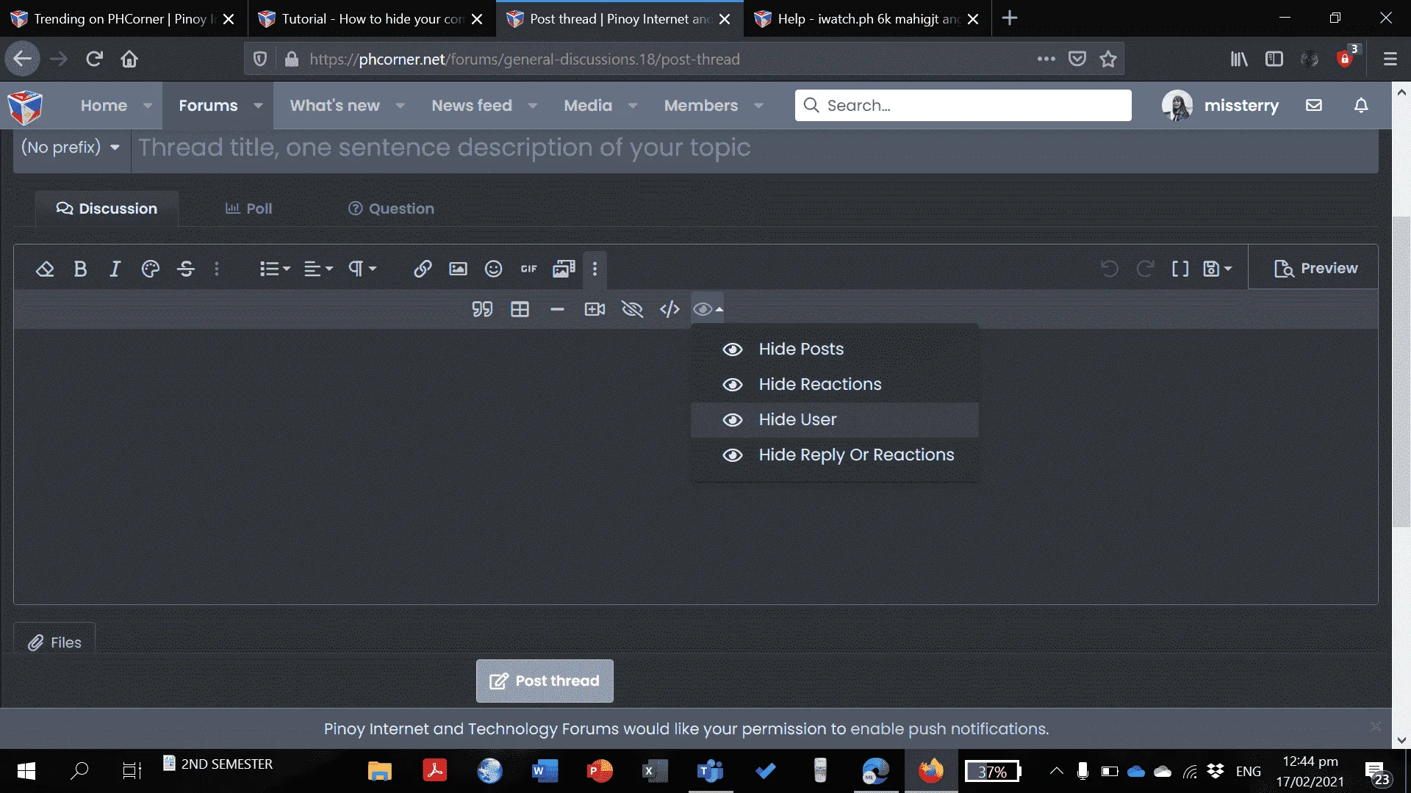The image size is (1411, 793).
Task: Open the Members nav link
Action: pos(701,106)
